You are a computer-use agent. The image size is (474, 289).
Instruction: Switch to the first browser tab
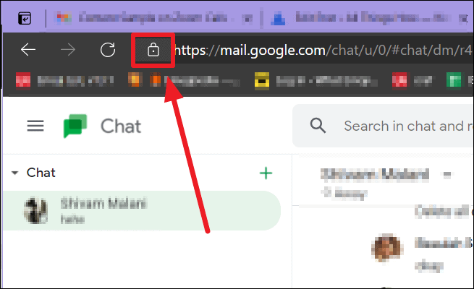coord(154,18)
